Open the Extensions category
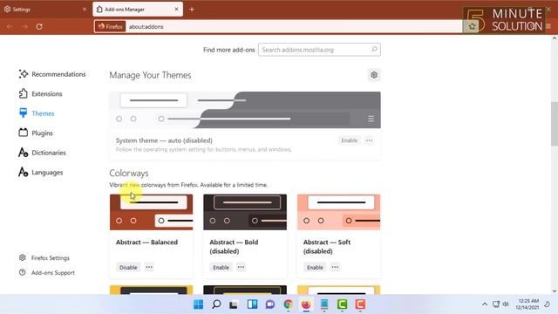 click(40, 93)
